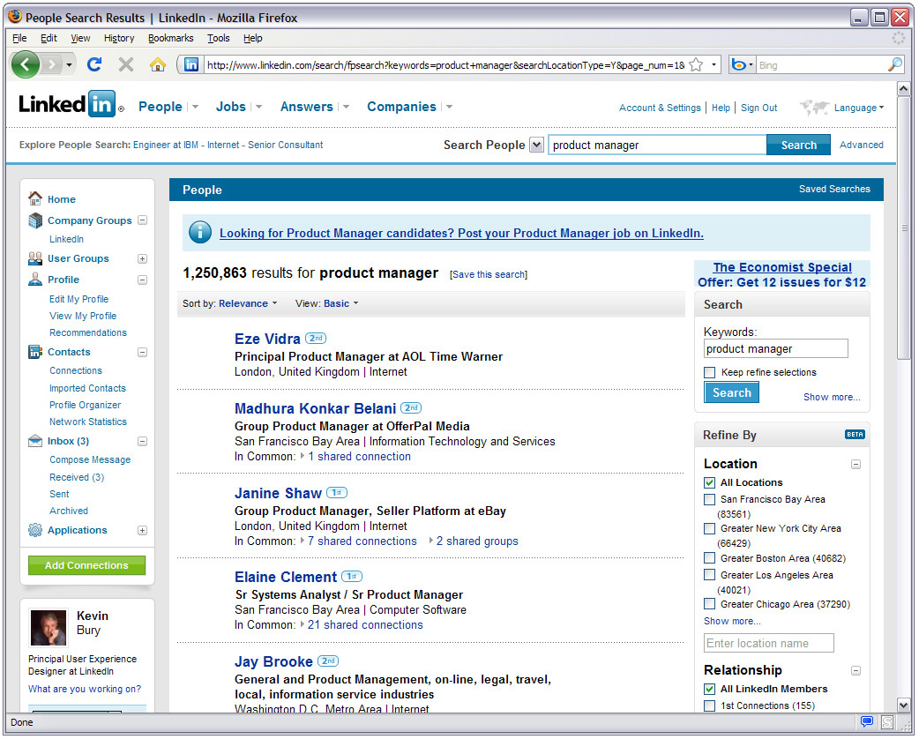Click the house icon next to Home

tap(35, 198)
